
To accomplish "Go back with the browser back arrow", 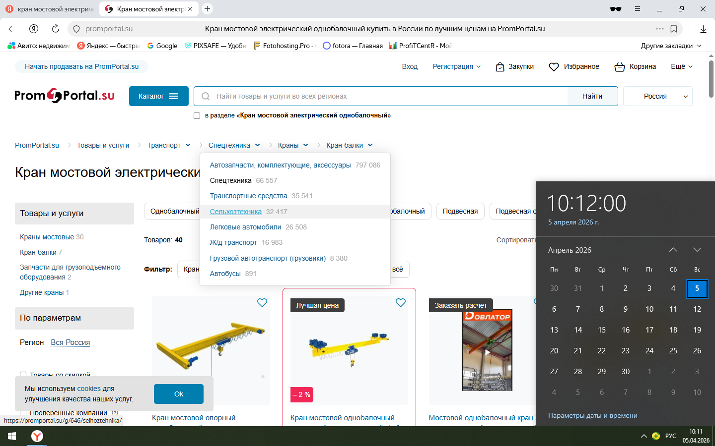I will click(12, 29).
